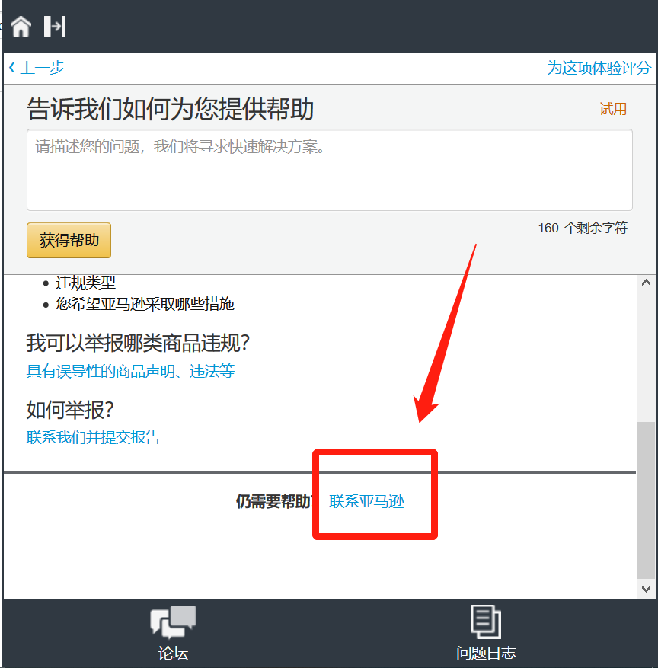Click the vertical scrollbar thumb
The width and height of the screenshot is (658, 668).
click(x=646, y=499)
